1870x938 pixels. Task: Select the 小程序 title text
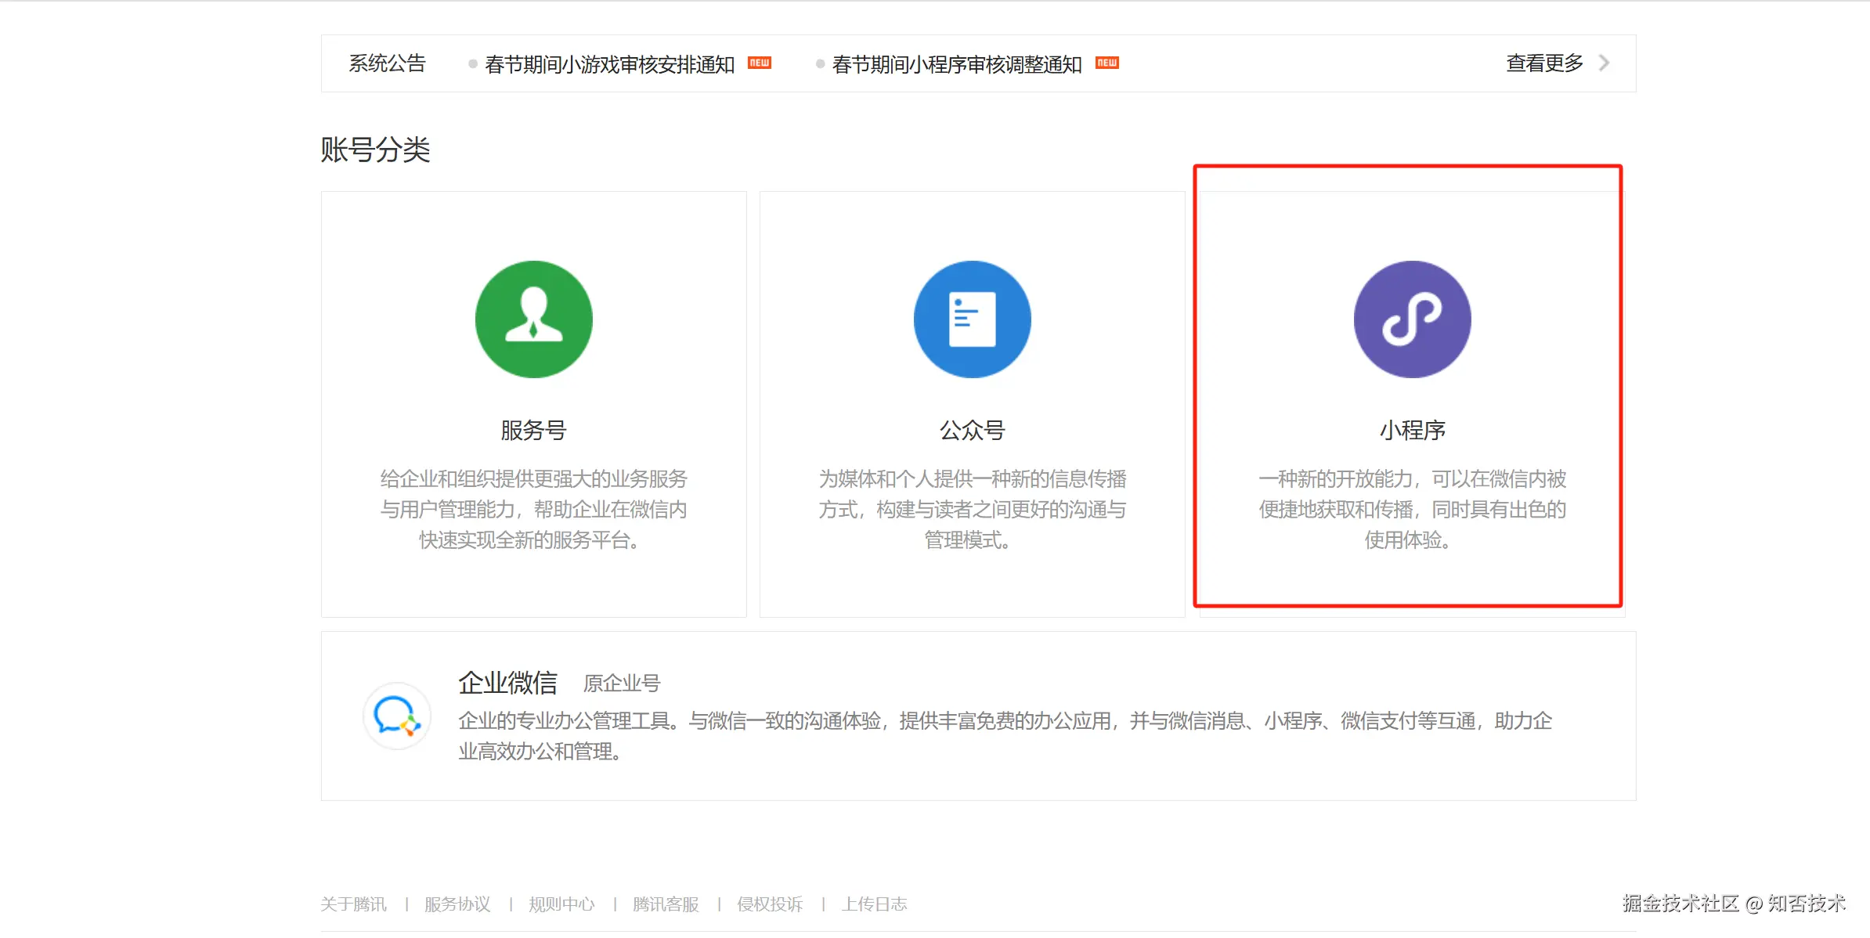pos(1412,430)
